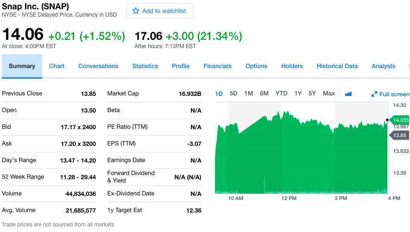410x232 pixels.
Task: Select the 1D chart range
Action: (x=219, y=94)
